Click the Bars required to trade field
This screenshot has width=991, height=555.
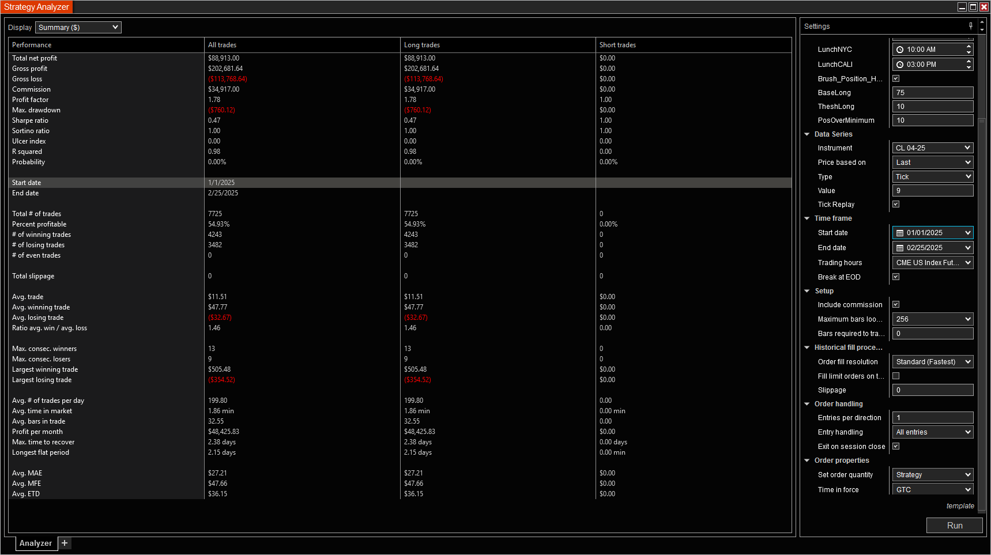[933, 334]
